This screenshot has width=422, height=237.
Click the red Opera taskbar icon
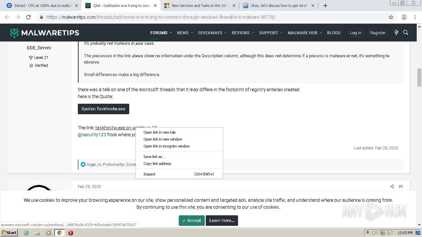71,233
